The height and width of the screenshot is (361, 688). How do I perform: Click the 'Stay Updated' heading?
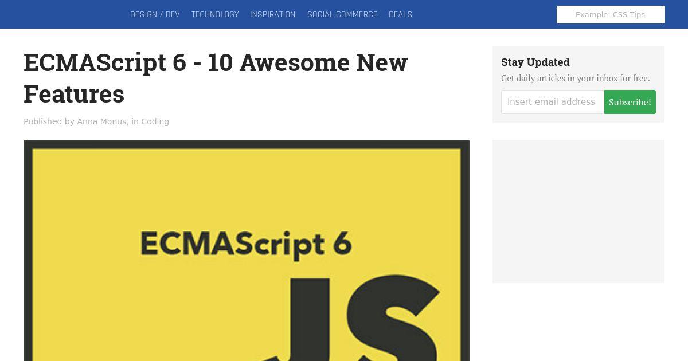click(535, 62)
